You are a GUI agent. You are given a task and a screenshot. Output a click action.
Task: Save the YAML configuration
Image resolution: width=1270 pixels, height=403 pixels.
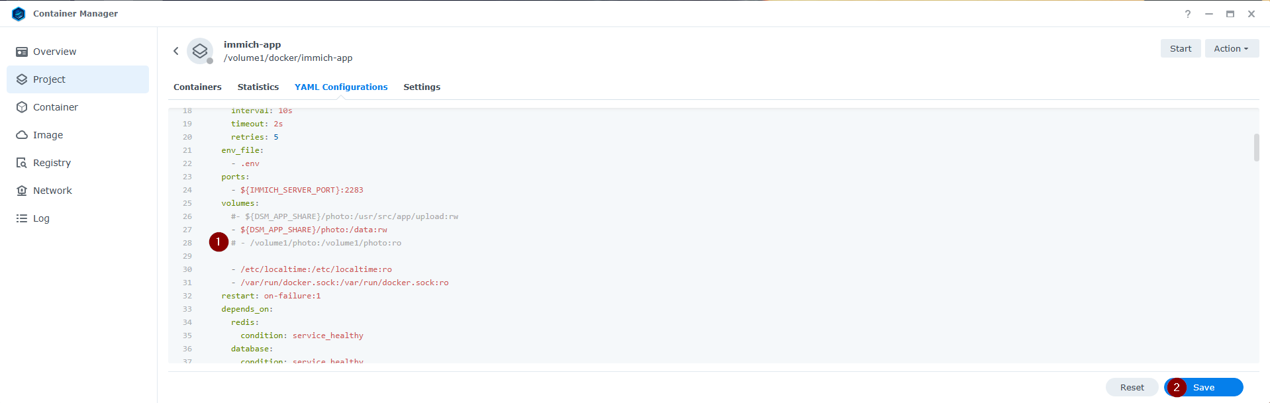click(x=1210, y=387)
